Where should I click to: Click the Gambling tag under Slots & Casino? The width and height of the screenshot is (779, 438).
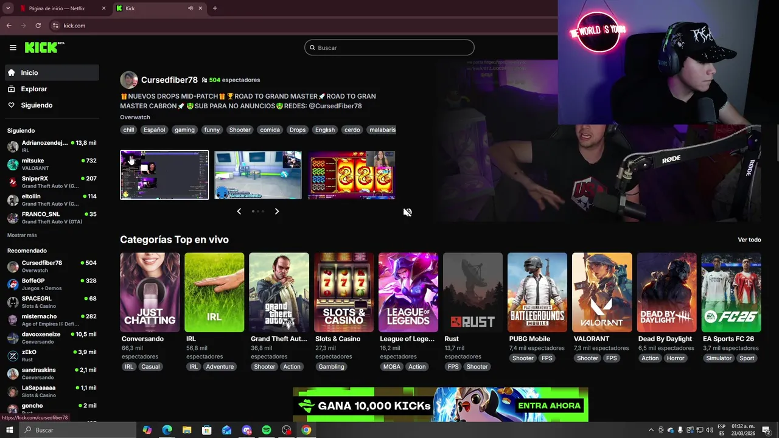click(331, 367)
